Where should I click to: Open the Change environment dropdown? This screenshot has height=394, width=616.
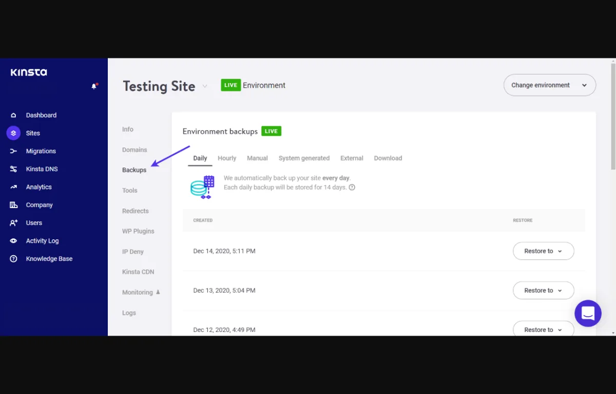pyautogui.click(x=550, y=85)
